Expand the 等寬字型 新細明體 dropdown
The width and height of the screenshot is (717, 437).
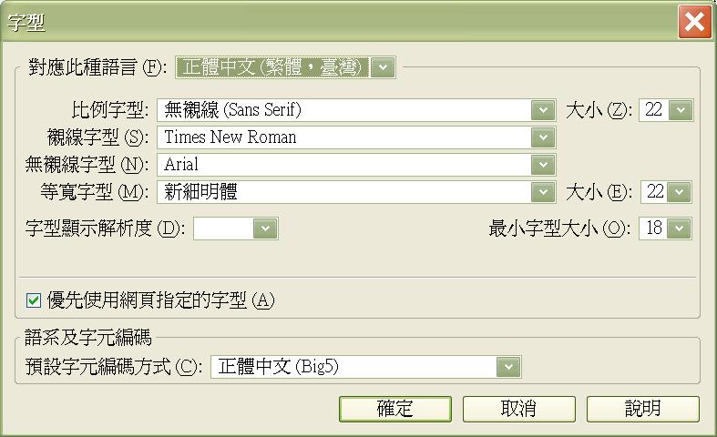click(x=544, y=192)
